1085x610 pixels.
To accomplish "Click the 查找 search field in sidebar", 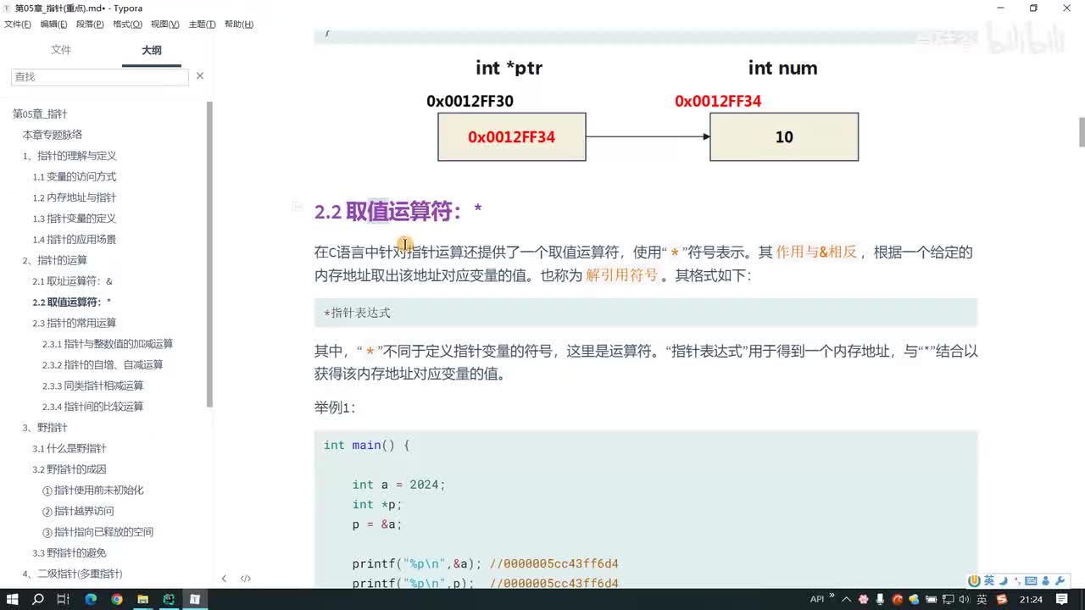I will click(100, 76).
